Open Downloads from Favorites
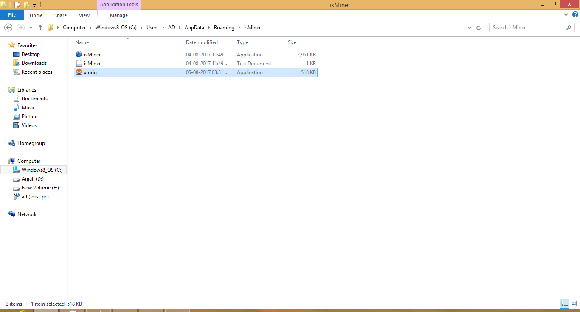This screenshot has width=580, height=312. tap(34, 63)
